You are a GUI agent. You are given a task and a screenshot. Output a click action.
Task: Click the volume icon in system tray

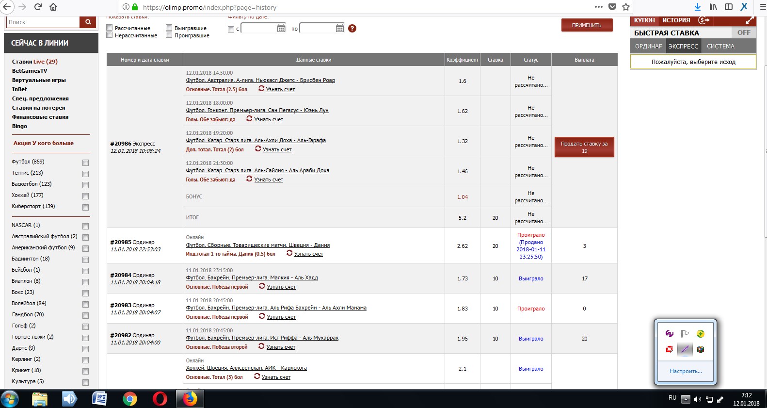[x=698, y=399]
